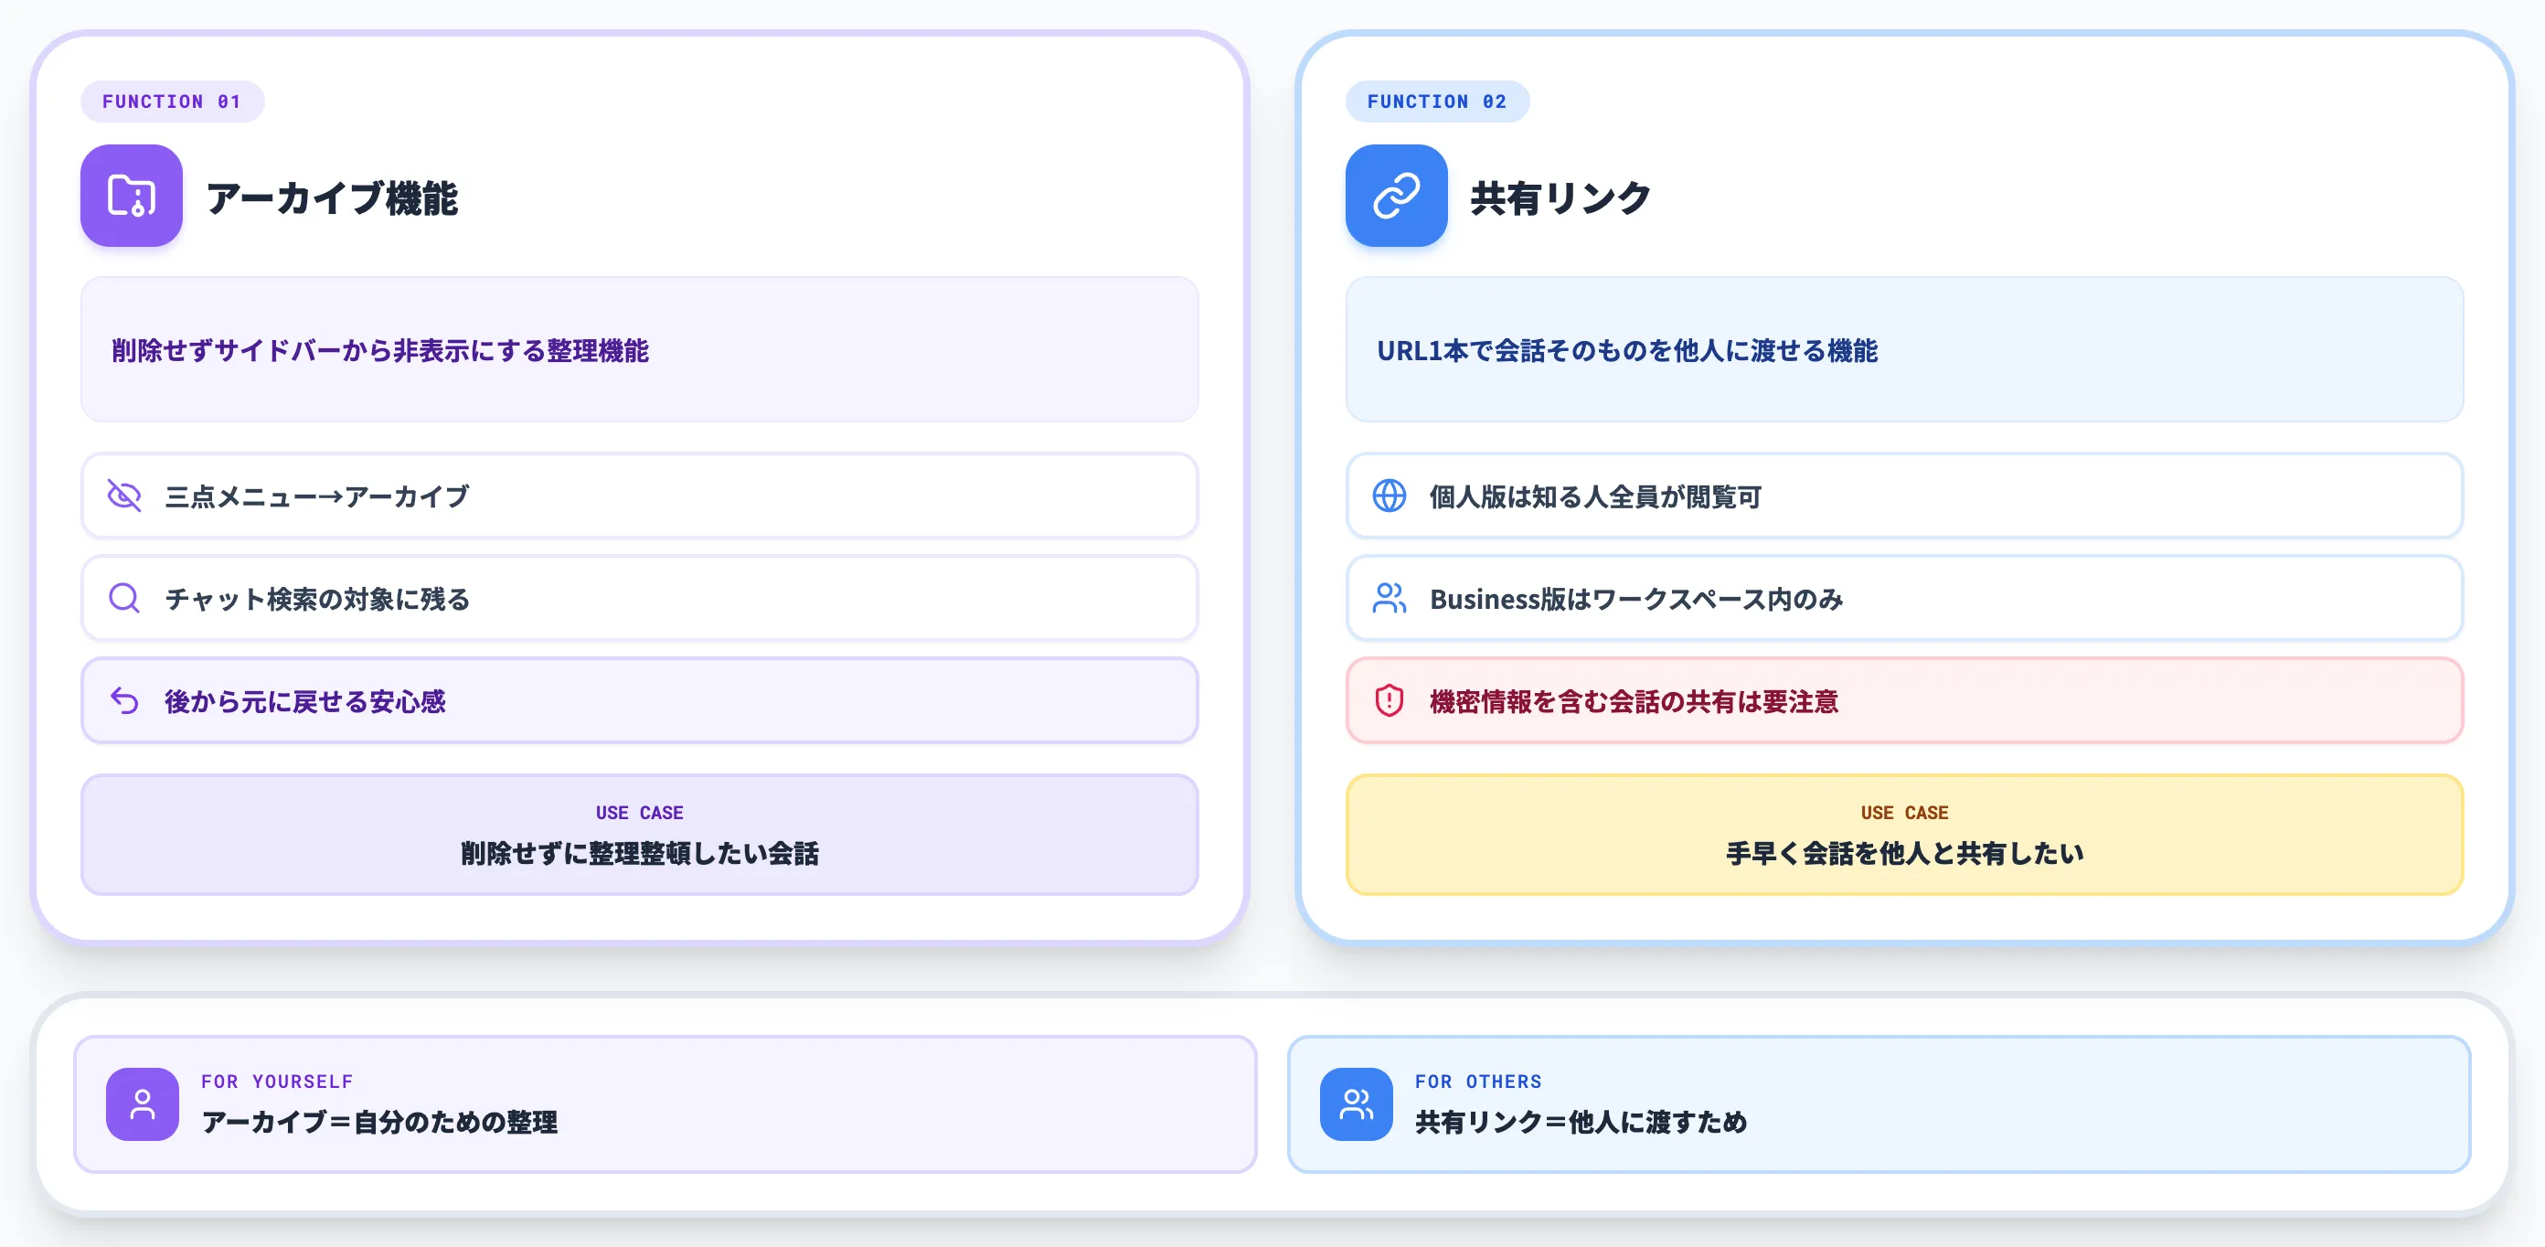Click the FOR YOURSELF label
Image resolution: width=2545 pixels, height=1247 pixels.
pos(278,1082)
